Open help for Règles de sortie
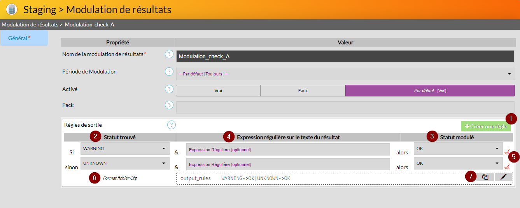The width and height of the screenshot is (520, 208). (171, 125)
